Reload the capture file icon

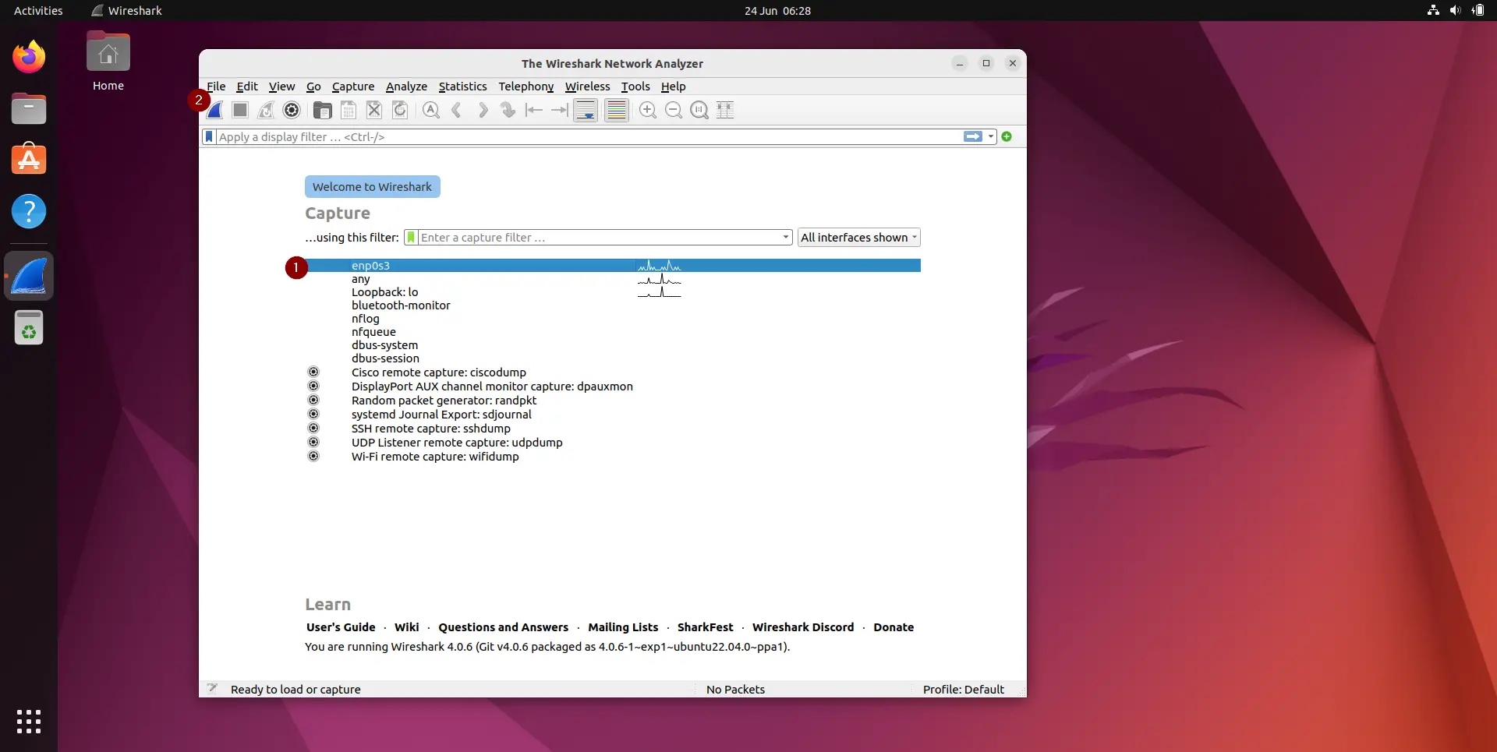(400, 110)
